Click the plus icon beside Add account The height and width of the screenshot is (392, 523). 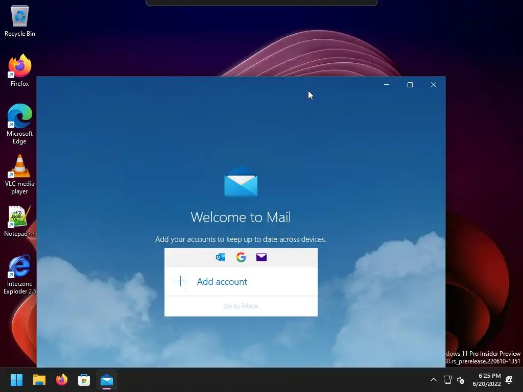180,281
